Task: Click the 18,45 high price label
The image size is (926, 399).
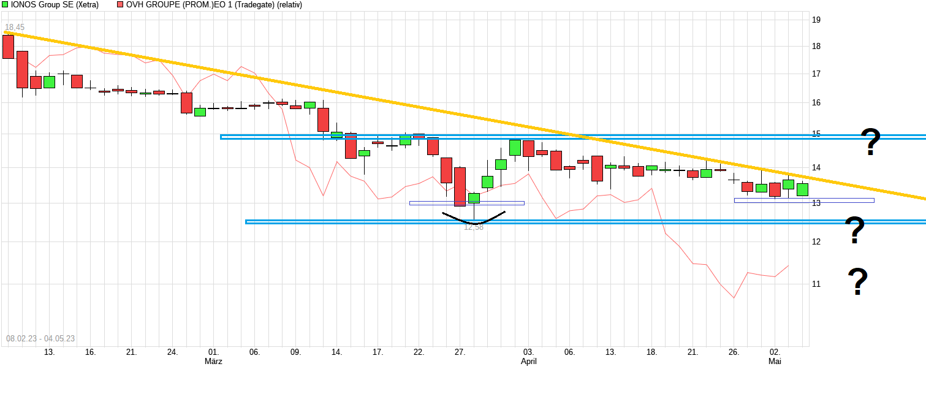Action: [15, 27]
